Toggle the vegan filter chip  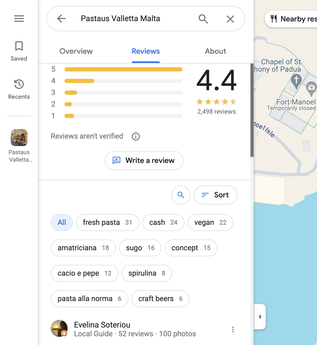coord(210,223)
